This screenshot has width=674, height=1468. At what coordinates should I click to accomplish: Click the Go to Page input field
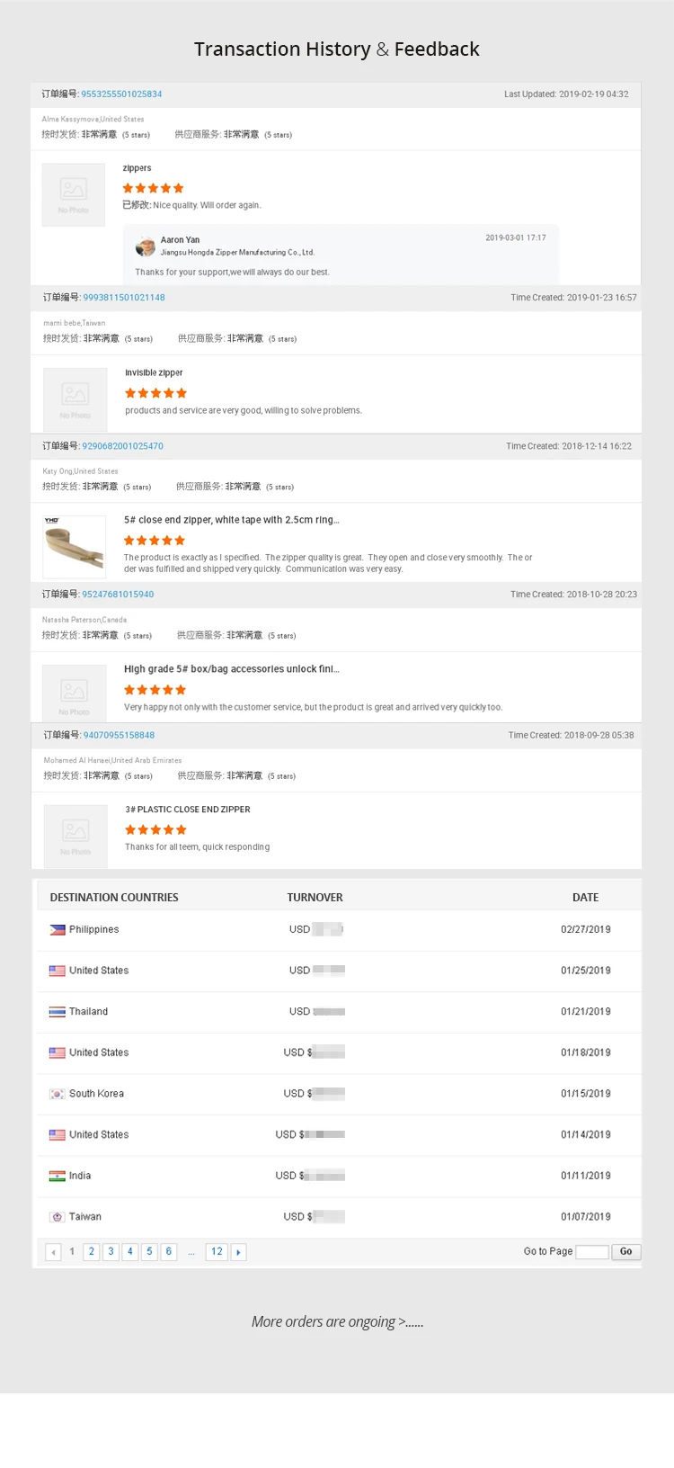[591, 1252]
